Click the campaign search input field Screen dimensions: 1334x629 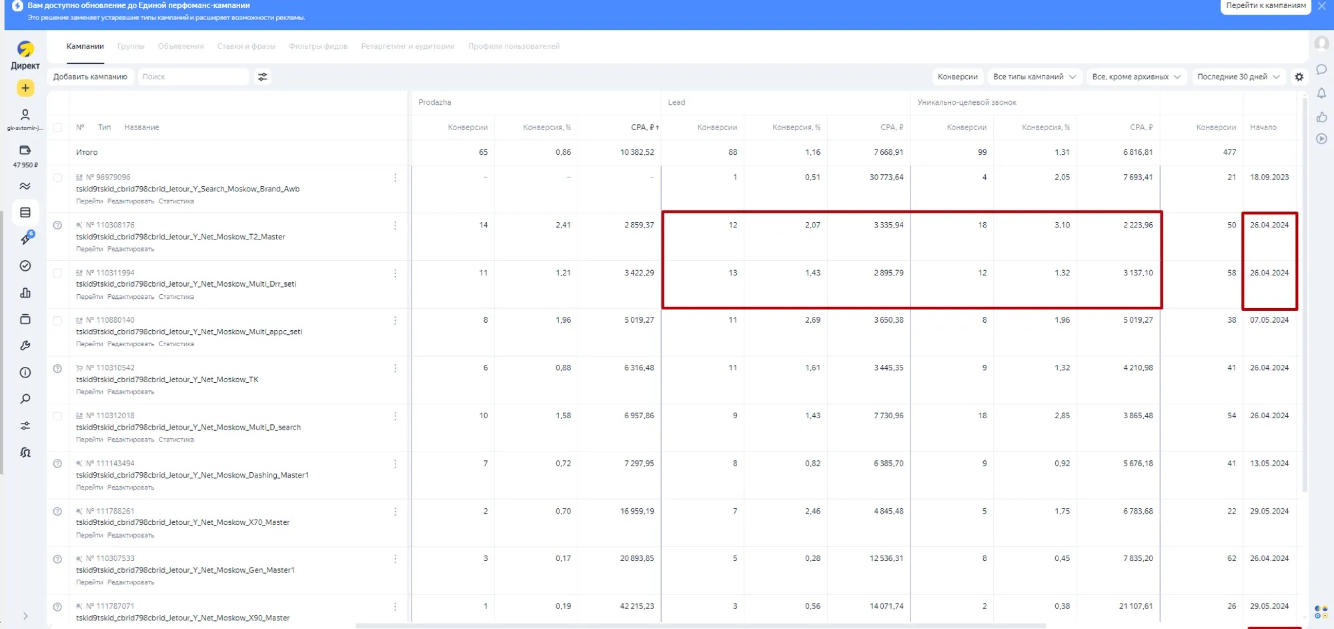point(193,77)
